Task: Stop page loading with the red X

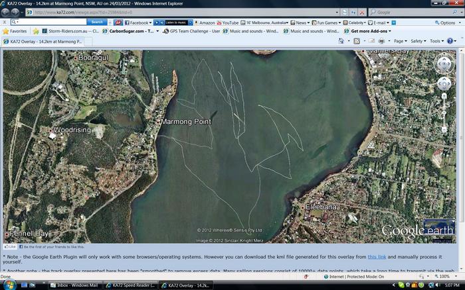Action: 361,12
